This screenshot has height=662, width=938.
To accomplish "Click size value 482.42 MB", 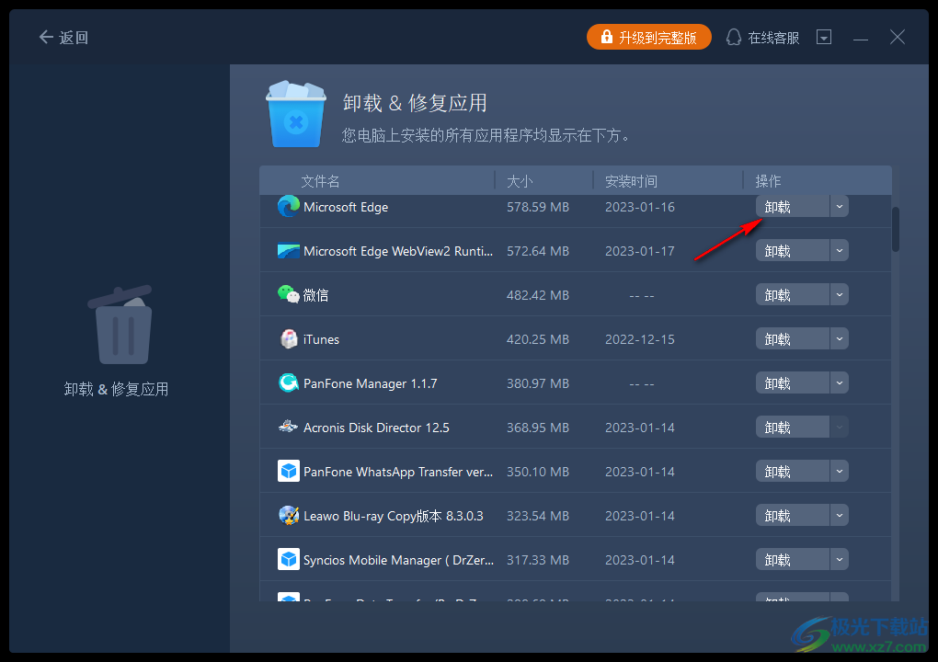I will point(538,295).
